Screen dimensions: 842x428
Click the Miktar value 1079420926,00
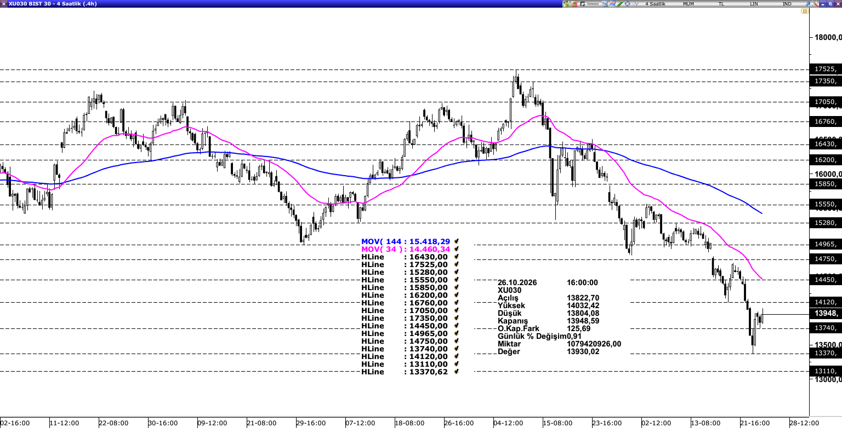(594, 344)
